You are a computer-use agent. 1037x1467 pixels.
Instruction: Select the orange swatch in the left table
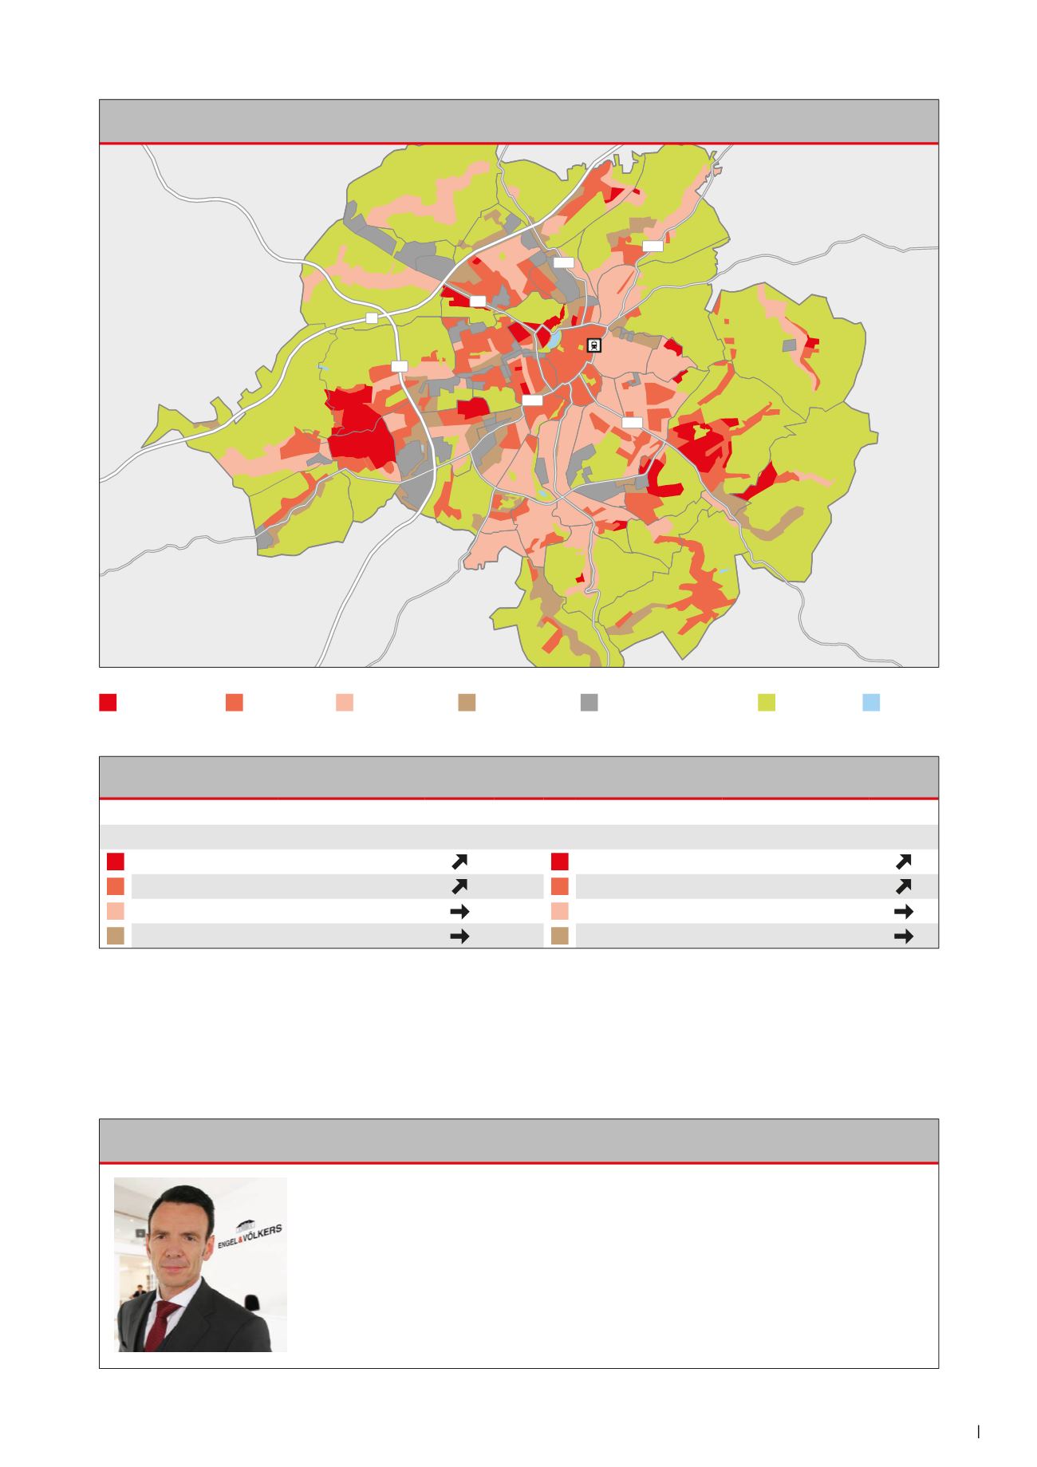[x=116, y=886]
